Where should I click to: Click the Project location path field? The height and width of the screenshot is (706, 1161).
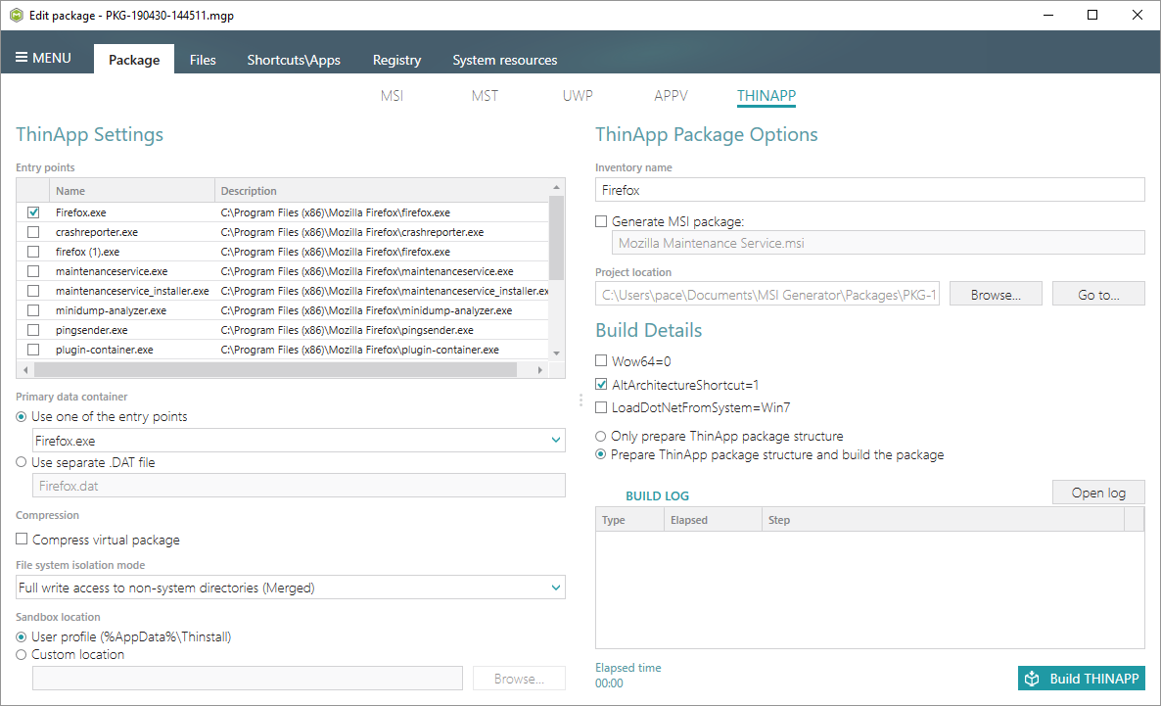coord(767,294)
